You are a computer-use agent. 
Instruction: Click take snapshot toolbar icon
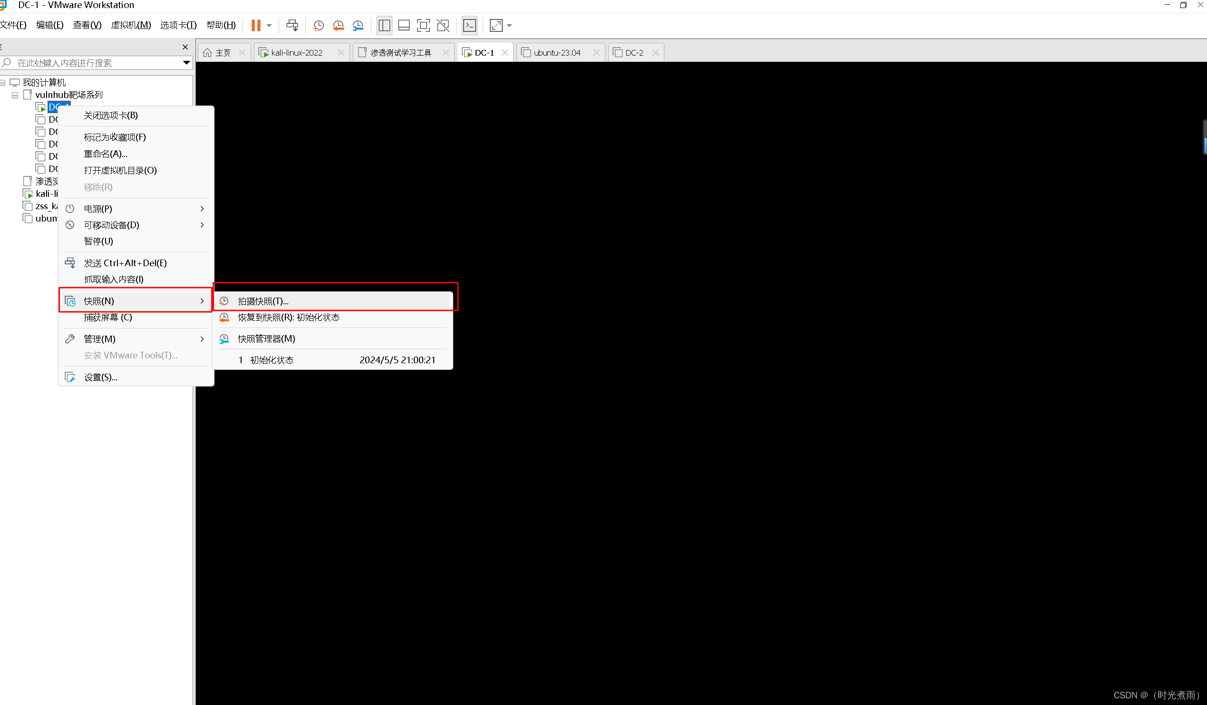(x=319, y=25)
